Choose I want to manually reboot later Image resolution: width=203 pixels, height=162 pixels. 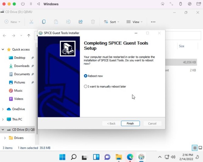pyautogui.click(x=105, y=86)
